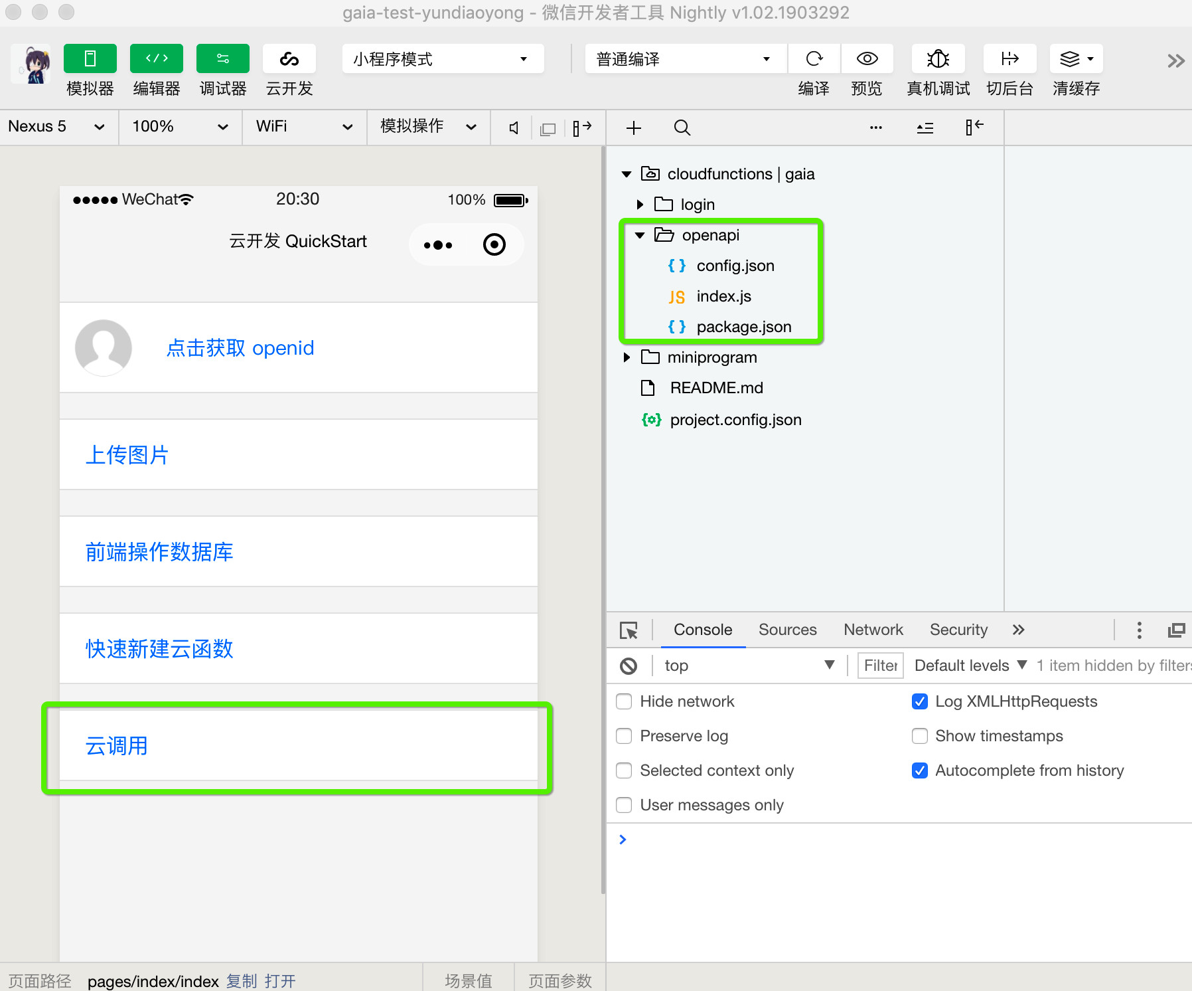Open the WiFi network dropdown
1192x991 pixels.
(x=305, y=126)
